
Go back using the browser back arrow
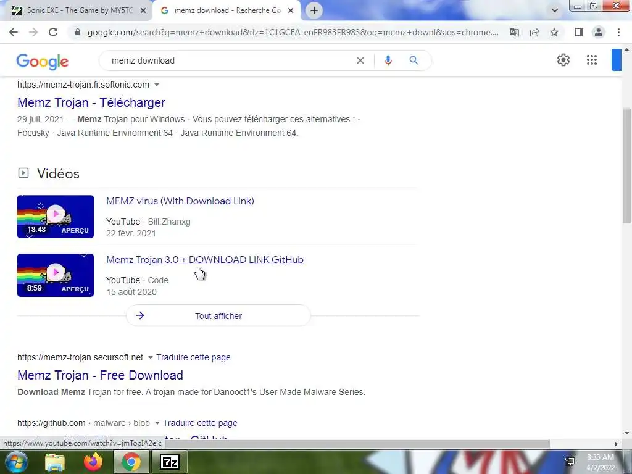14,32
